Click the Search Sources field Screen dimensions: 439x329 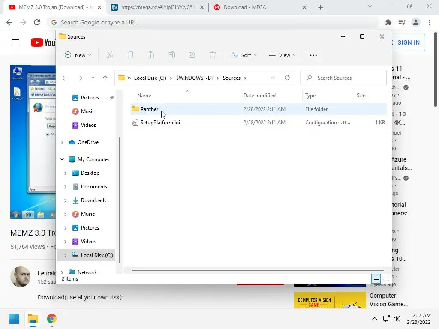(343, 78)
